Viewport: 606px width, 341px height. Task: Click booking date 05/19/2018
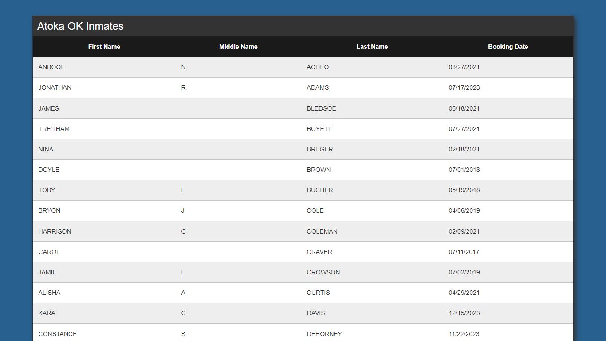click(464, 190)
